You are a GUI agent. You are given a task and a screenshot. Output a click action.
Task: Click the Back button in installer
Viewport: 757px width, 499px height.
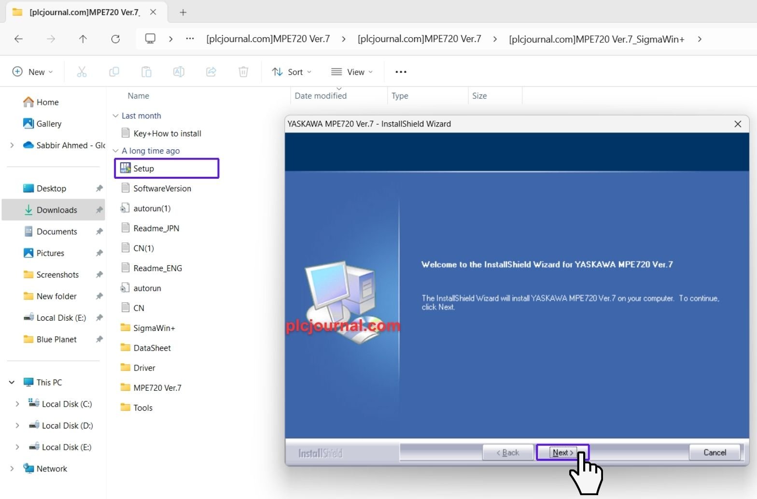508,453
